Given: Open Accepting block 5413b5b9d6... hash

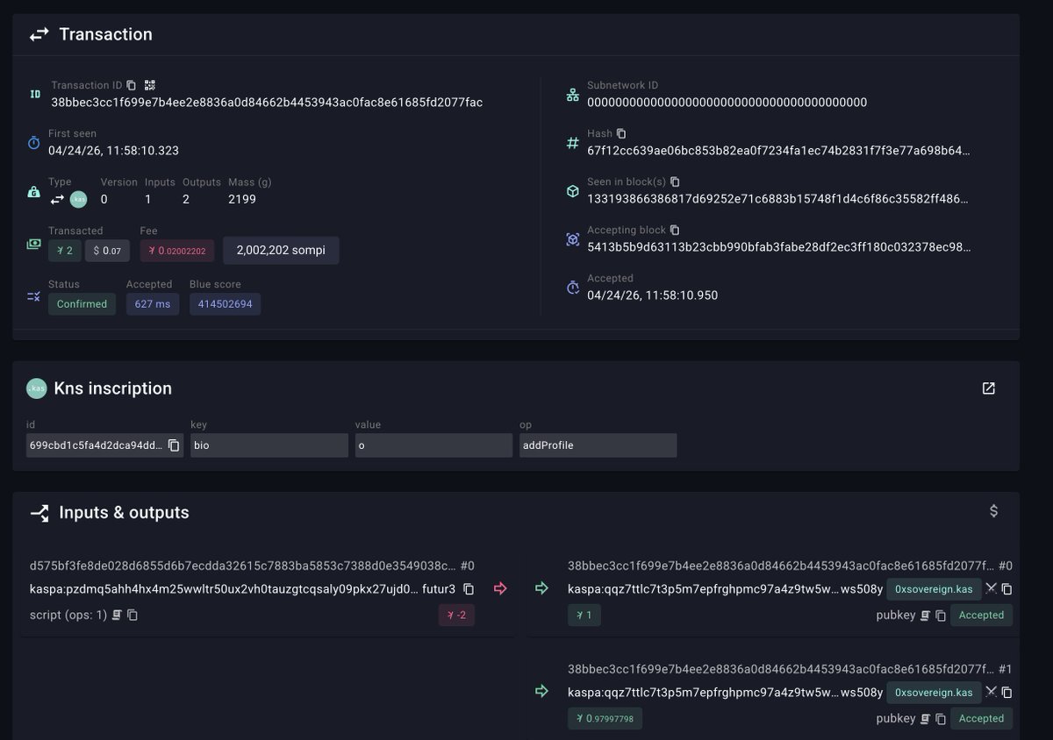Looking at the screenshot, I should click(x=779, y=247).
